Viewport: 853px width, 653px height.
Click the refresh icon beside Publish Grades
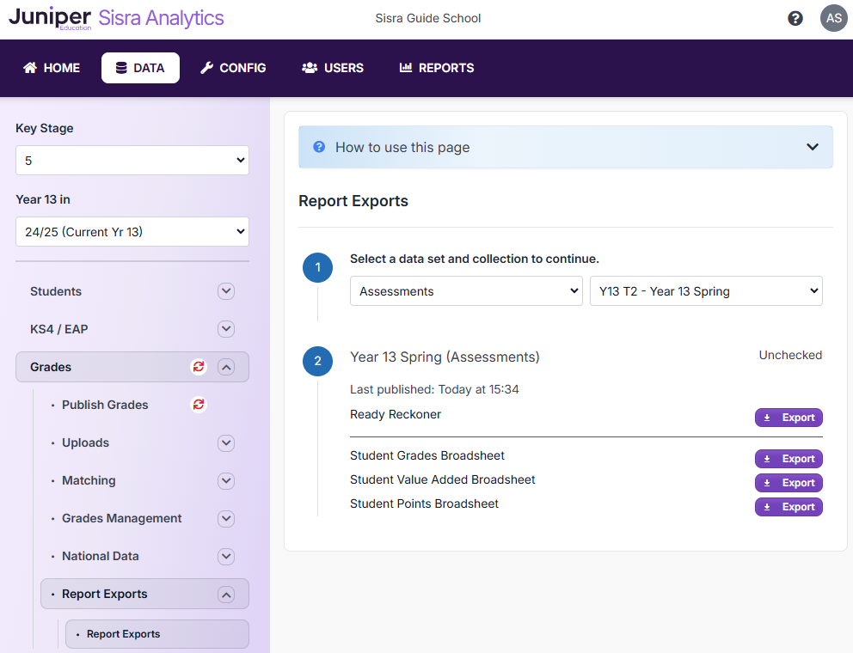(x=199, y=405)
